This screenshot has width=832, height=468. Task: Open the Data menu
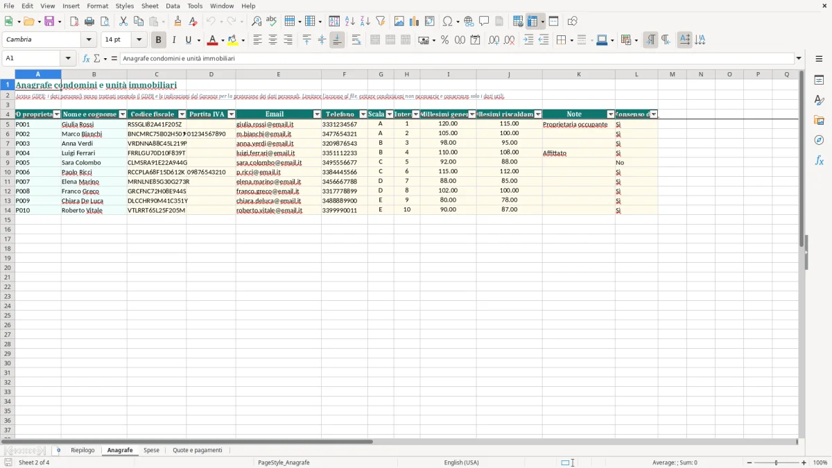(173, 6)
